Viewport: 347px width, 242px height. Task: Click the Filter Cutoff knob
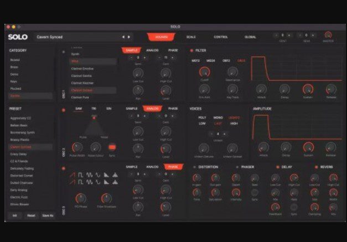[204, 72]
